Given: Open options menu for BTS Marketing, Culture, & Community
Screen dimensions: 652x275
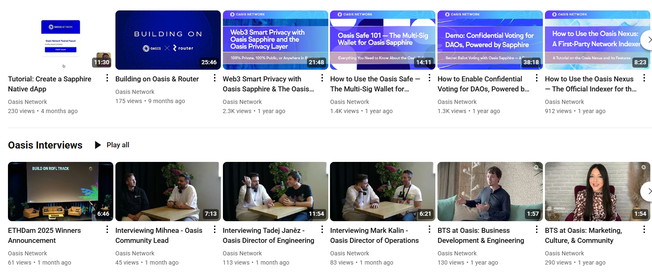Looking at the screenshot, I should 644,230.
